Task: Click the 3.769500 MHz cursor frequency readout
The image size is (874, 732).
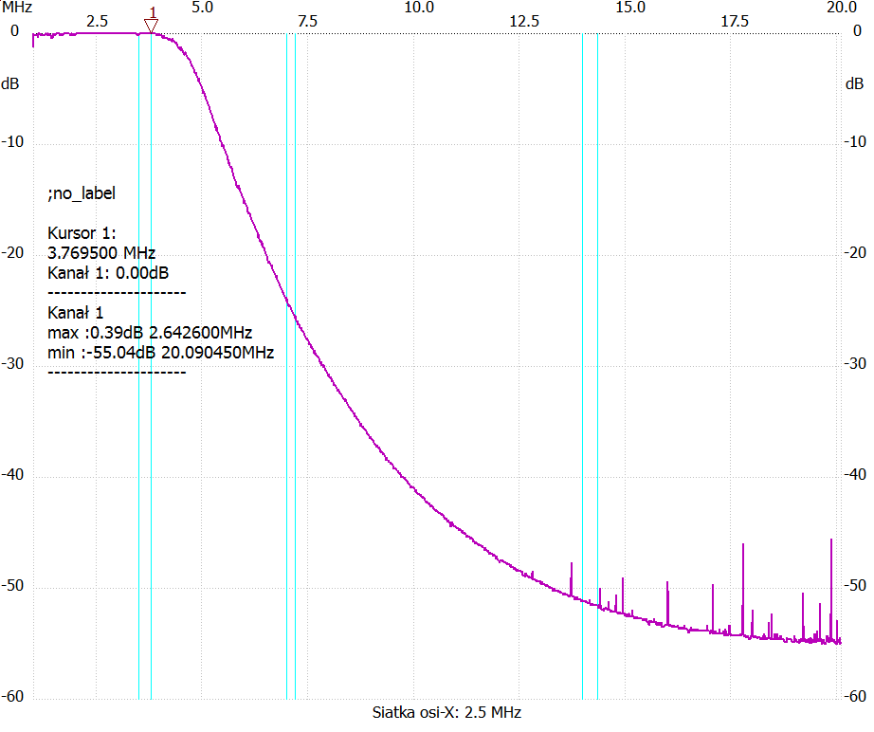Action: click(x=101, y=252)
